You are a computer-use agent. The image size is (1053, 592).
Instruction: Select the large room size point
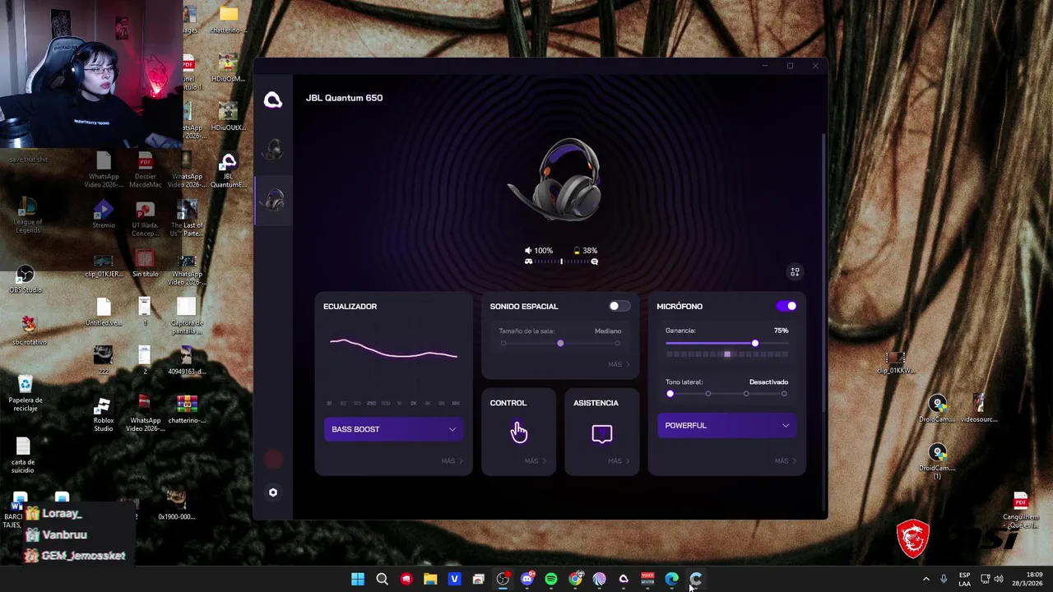[x=617, y=343]
